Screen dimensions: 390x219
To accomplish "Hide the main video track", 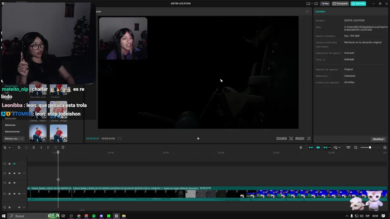I will (x=14, y=194).
